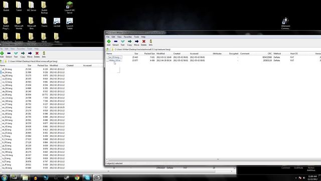Viewport: 321px width, 181px height.
Task: Open Edit menu in front 7-Zip window
Action: 113,37
